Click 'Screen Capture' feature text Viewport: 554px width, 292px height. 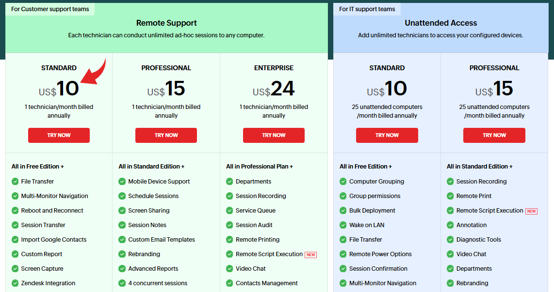point(42,269)
